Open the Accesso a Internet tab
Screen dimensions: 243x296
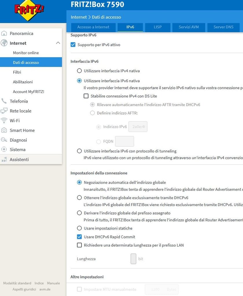(x=93, y=27)
